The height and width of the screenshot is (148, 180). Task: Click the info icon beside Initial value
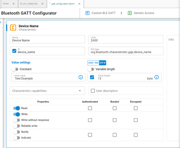click(80, 77)
